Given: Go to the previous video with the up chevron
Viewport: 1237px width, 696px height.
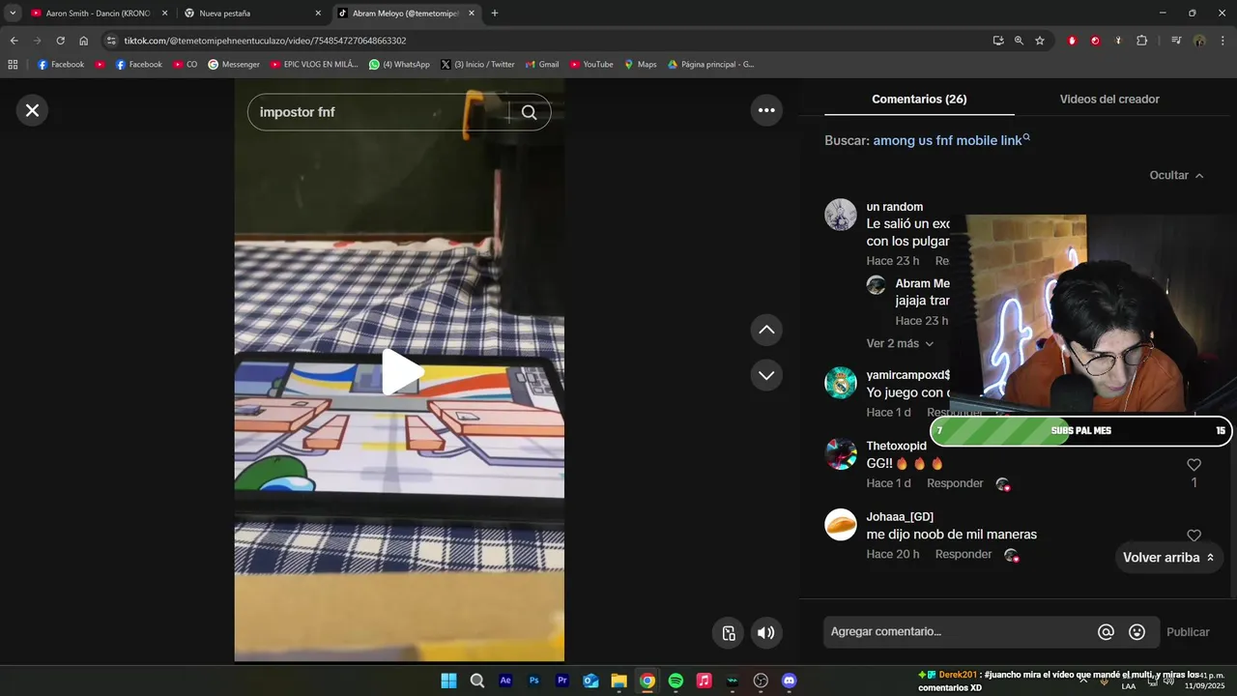Looking at the screenshot, I should tap(766, 330).
